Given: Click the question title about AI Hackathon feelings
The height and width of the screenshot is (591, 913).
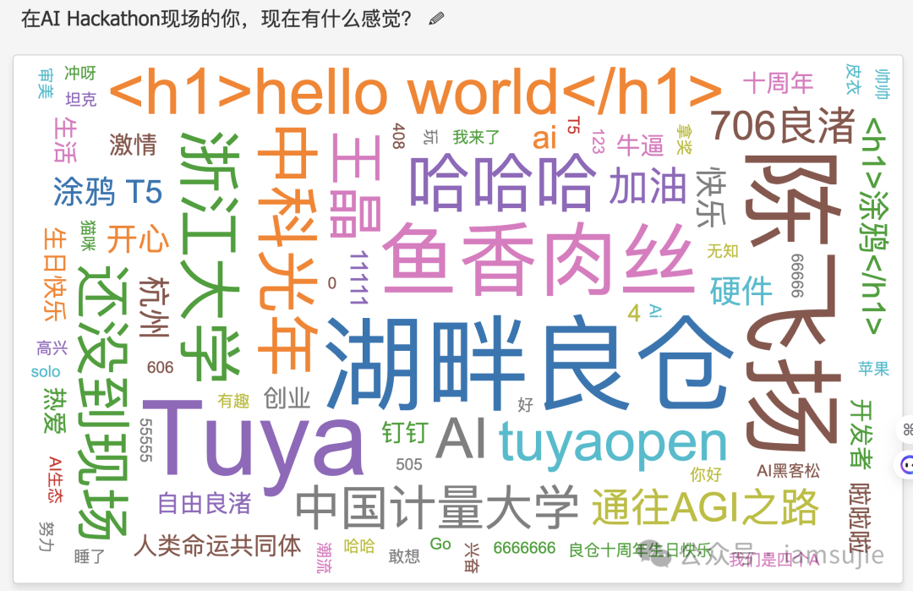Looking at the screenshot, I should [x=216, y=19].
